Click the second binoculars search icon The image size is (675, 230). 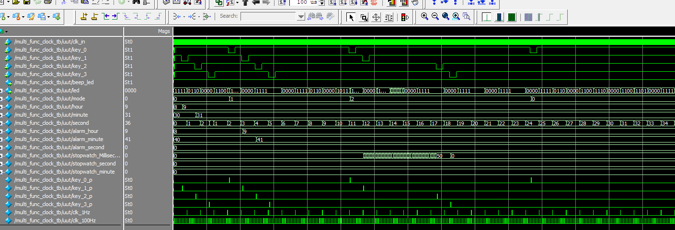(x=320, y=17)
